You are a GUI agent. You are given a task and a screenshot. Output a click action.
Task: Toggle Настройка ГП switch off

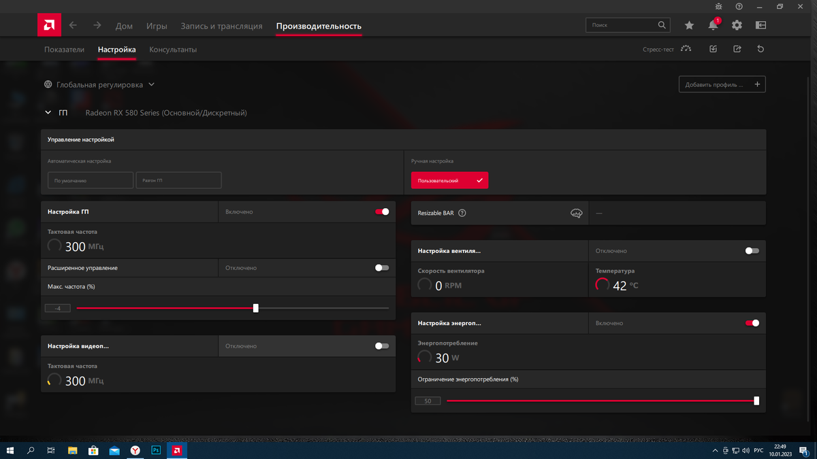(x=382, y=211)
